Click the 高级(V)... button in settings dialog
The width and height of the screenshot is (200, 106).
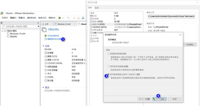[x=190, y=45]
